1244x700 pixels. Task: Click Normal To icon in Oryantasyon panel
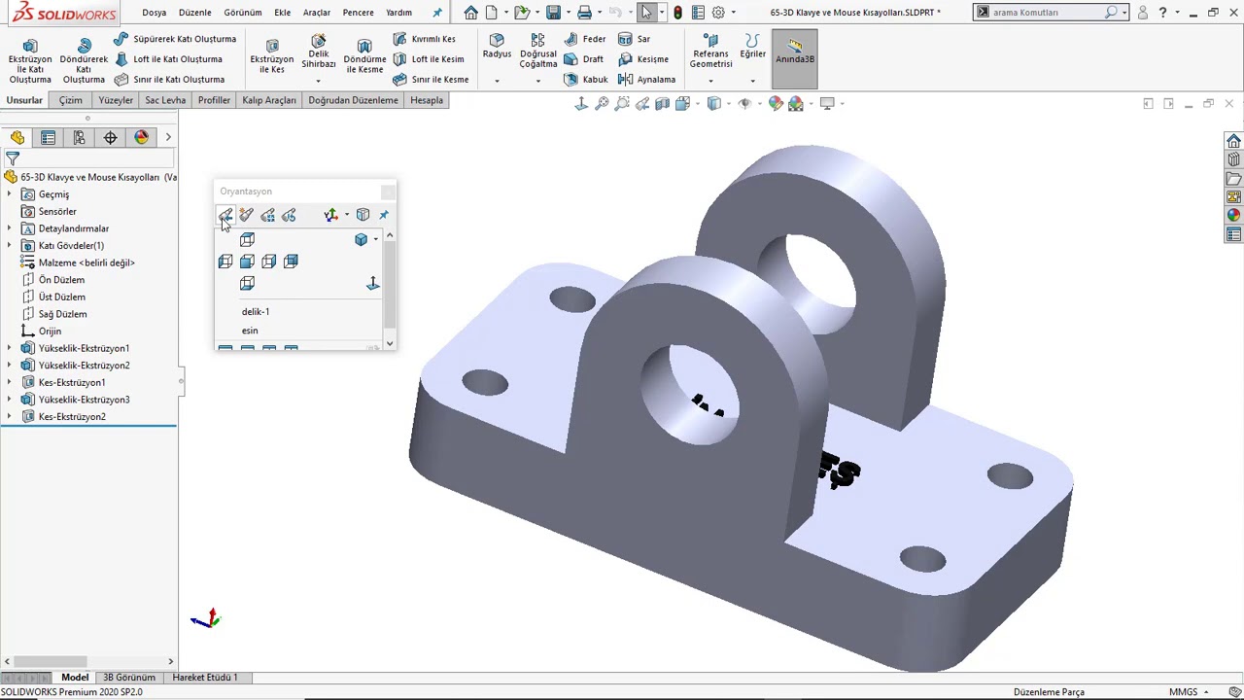(372, 283)
